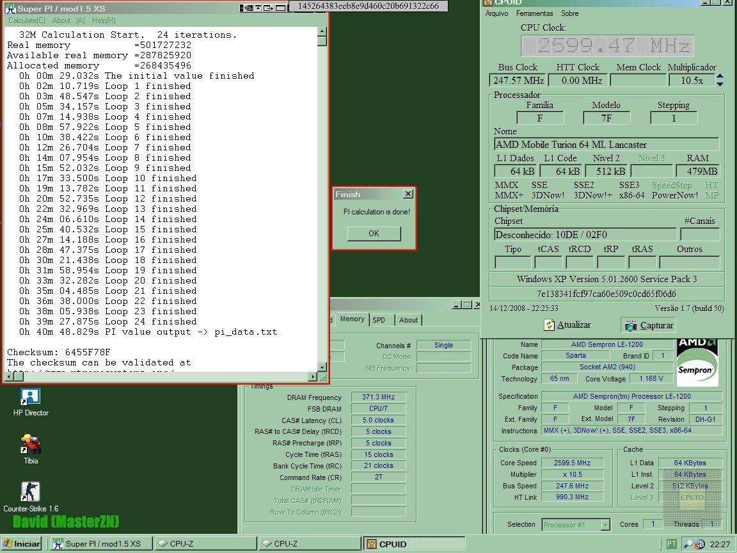Open the Calculate(C) menu in Super PI
737x553 pixels.
click(27, 20)
